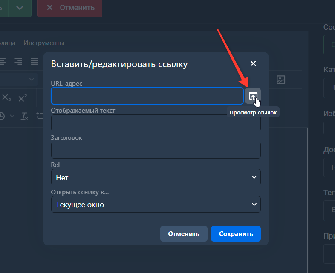Viewport: 335px width, 273px height.
Task: Click Отменить button in dialog
Action: point(184,234)
